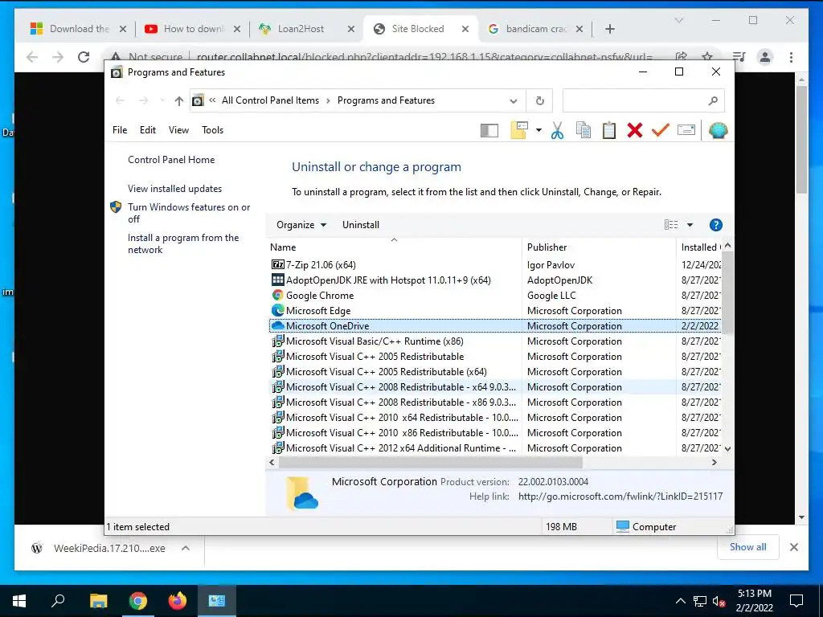
Task: Open the Edit menu
Action: 148,130
